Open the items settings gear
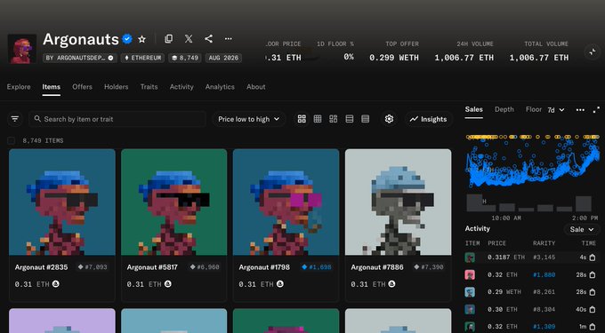Image resolution: width=605 pixels, height=333 pixels. (389, 119)
